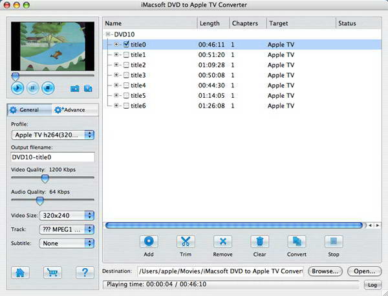388x296 pixels.
Task: Collapse the DVD10 tree node
Action: (109, 34)
